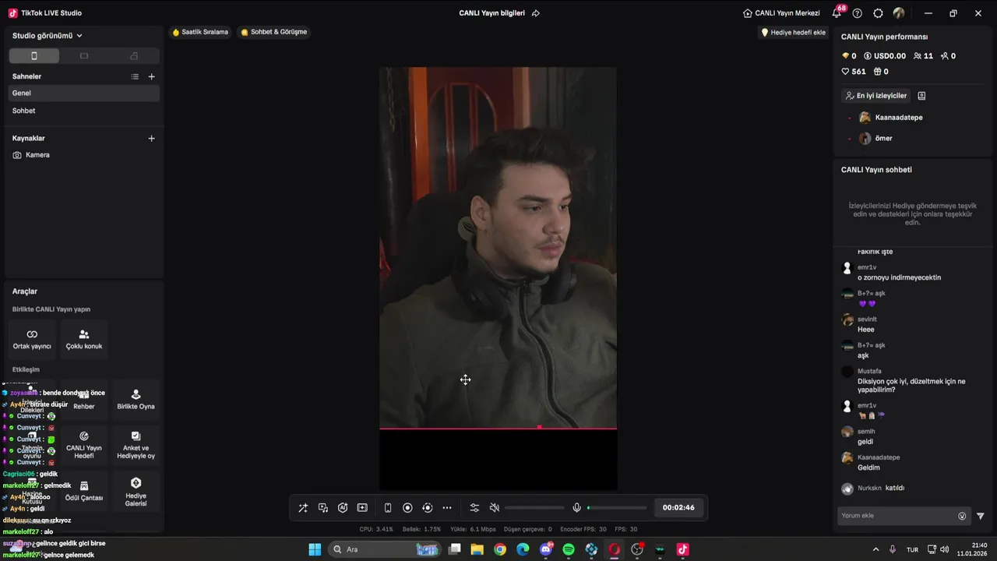Open Google Chrome from the taskbar
This screenshot has width=997, height=561.
point(500,549)
